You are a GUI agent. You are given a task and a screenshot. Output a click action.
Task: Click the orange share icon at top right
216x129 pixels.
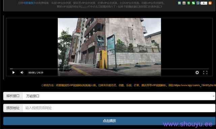pyautogui.click(x=210, y=3)
